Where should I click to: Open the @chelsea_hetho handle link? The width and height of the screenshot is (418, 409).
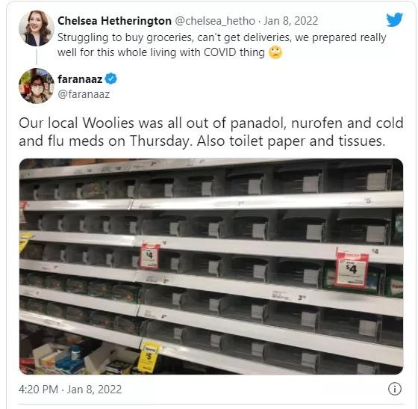click(x=215, y=21)
